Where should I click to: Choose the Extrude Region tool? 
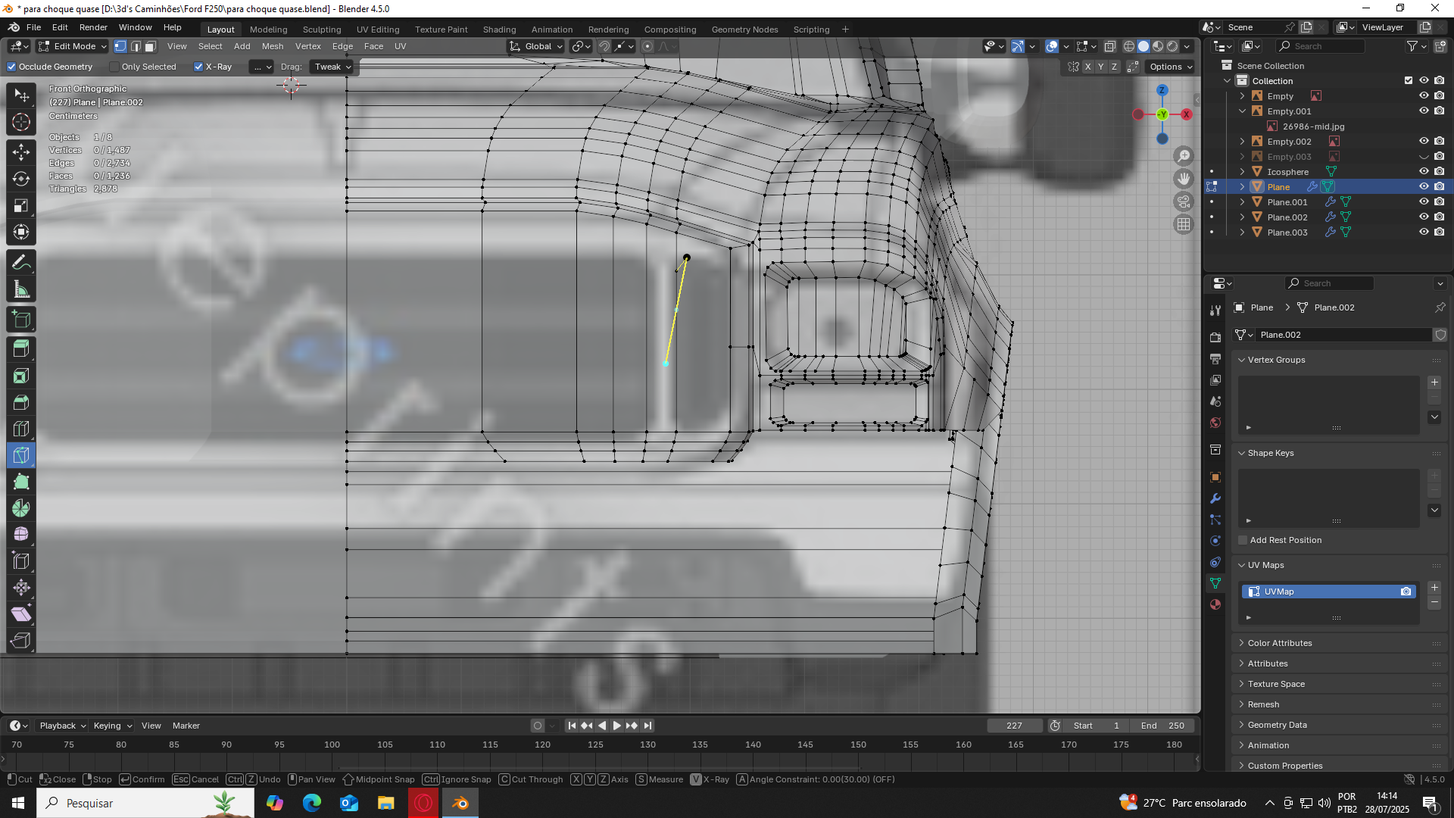coord(21,348)
